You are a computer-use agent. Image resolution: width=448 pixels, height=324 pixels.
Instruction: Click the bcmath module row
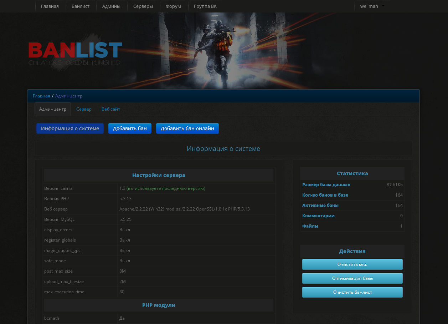point(159,318)
